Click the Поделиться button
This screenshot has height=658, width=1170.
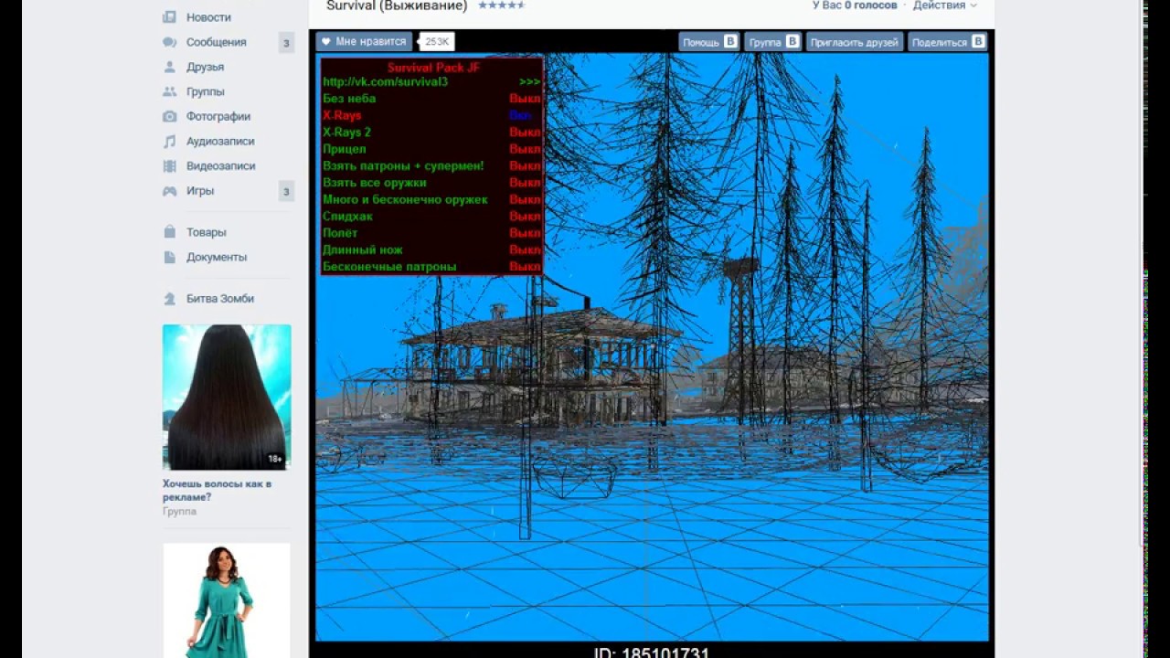[948, 42]
